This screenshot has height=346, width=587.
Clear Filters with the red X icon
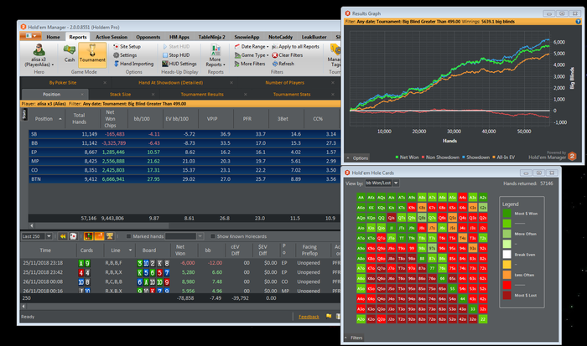288,55
